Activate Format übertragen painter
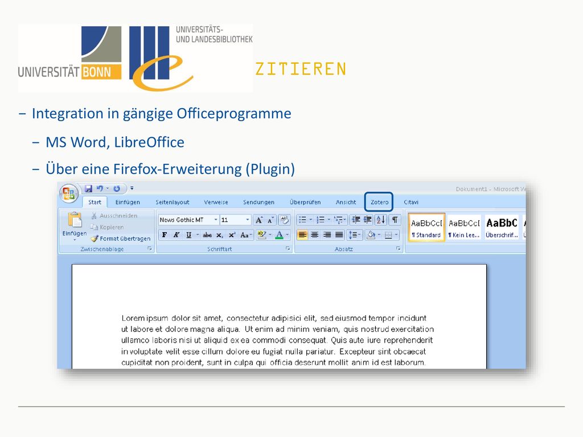583x437 pixels. [x=121, y=238]
